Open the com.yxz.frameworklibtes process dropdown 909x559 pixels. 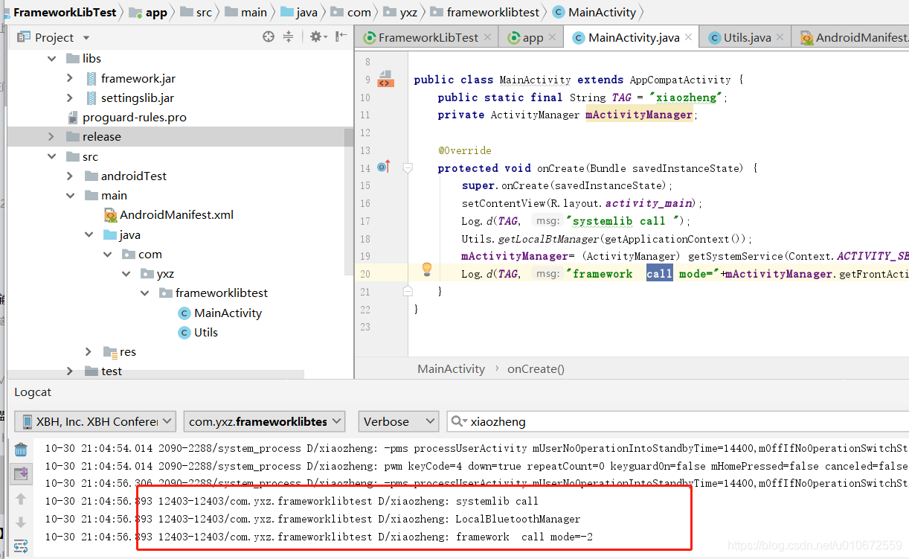pos(264,421)
